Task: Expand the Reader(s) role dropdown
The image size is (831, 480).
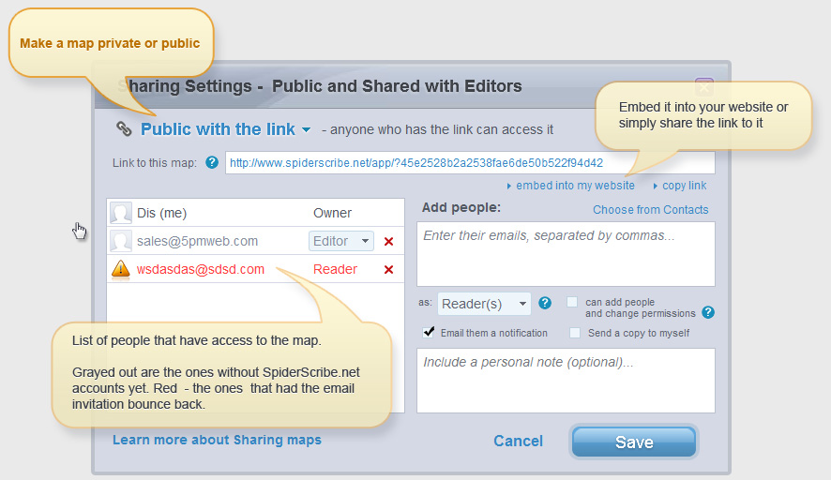Action: pyautogui.click(x=484, y=304)
